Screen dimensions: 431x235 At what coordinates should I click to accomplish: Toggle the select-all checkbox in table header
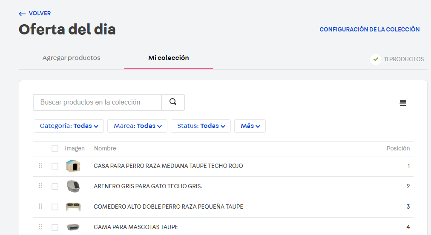click(55, 149)
